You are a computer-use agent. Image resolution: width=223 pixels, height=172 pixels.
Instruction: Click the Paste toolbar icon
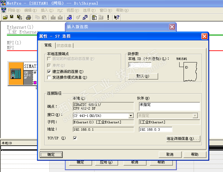44,17
